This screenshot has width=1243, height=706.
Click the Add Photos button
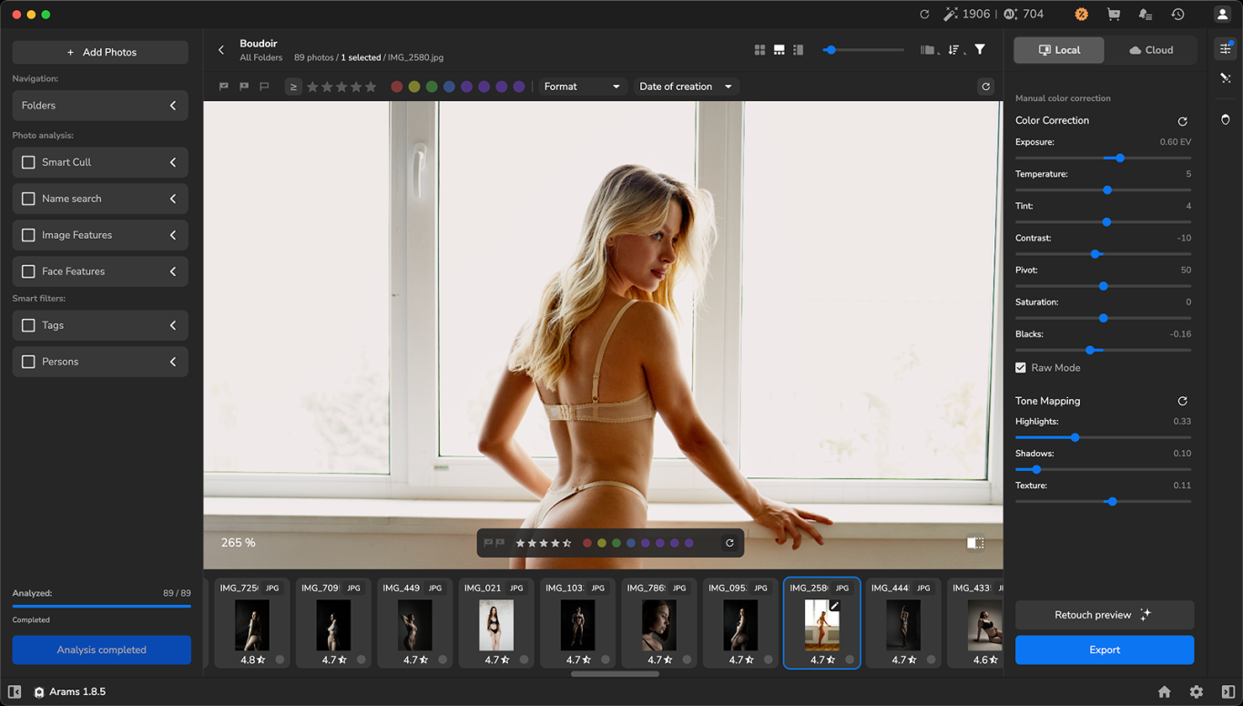click(100, 52)
